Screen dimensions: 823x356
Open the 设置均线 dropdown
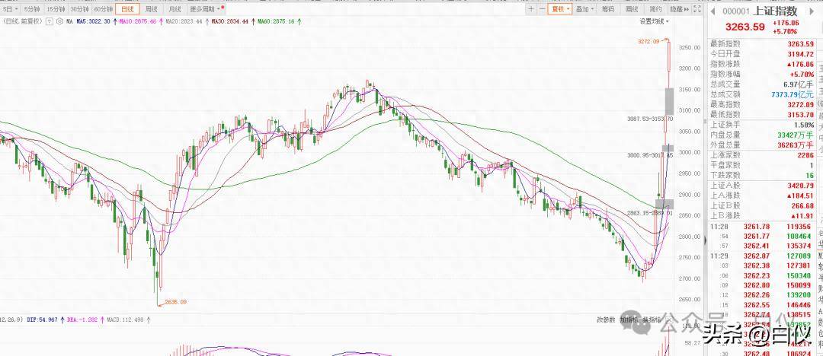tap(654, 21)
